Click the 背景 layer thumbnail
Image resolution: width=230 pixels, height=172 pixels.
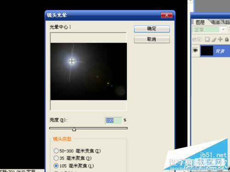(207, 50)
